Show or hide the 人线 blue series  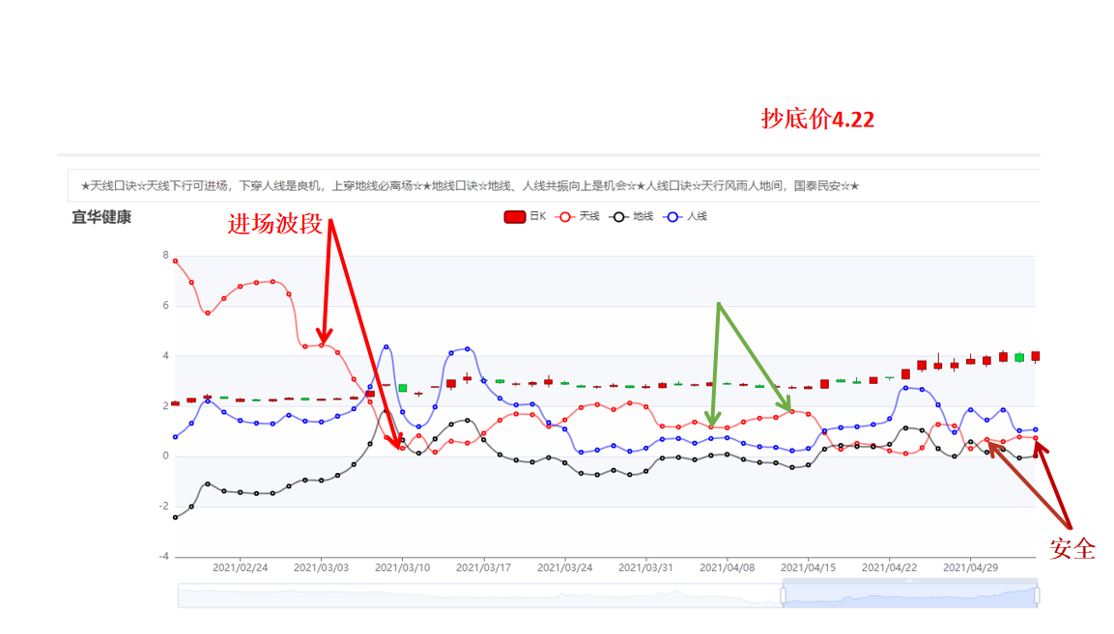click(x=686, y=216)
